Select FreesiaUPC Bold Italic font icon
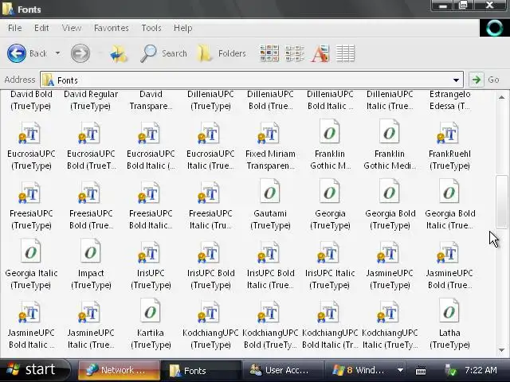Screen dimensions: 510x382 click(149, 193)
